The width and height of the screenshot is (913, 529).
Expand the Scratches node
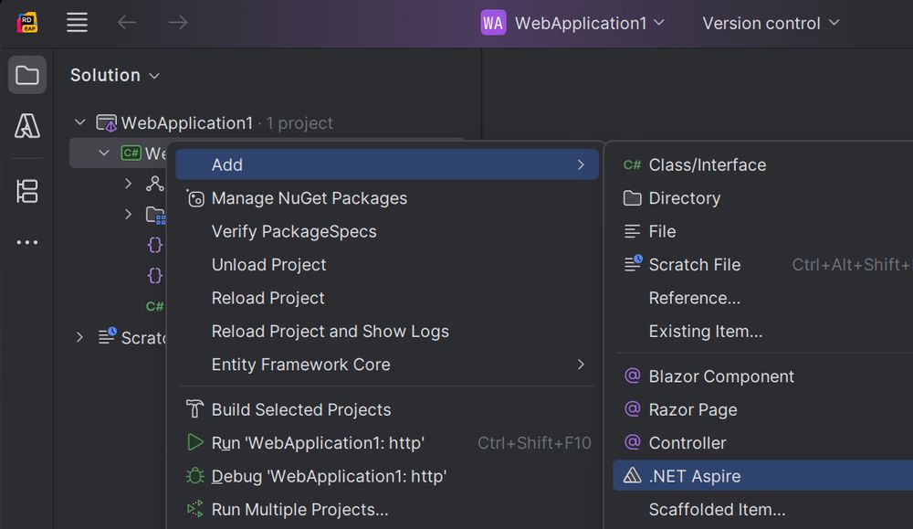tap(79, 337)
